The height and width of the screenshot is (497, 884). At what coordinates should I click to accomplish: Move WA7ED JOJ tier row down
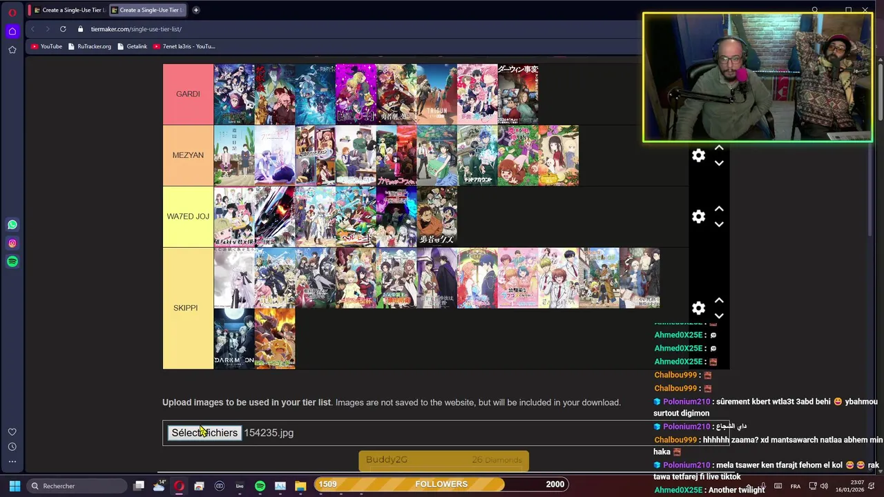pos(719,224)
